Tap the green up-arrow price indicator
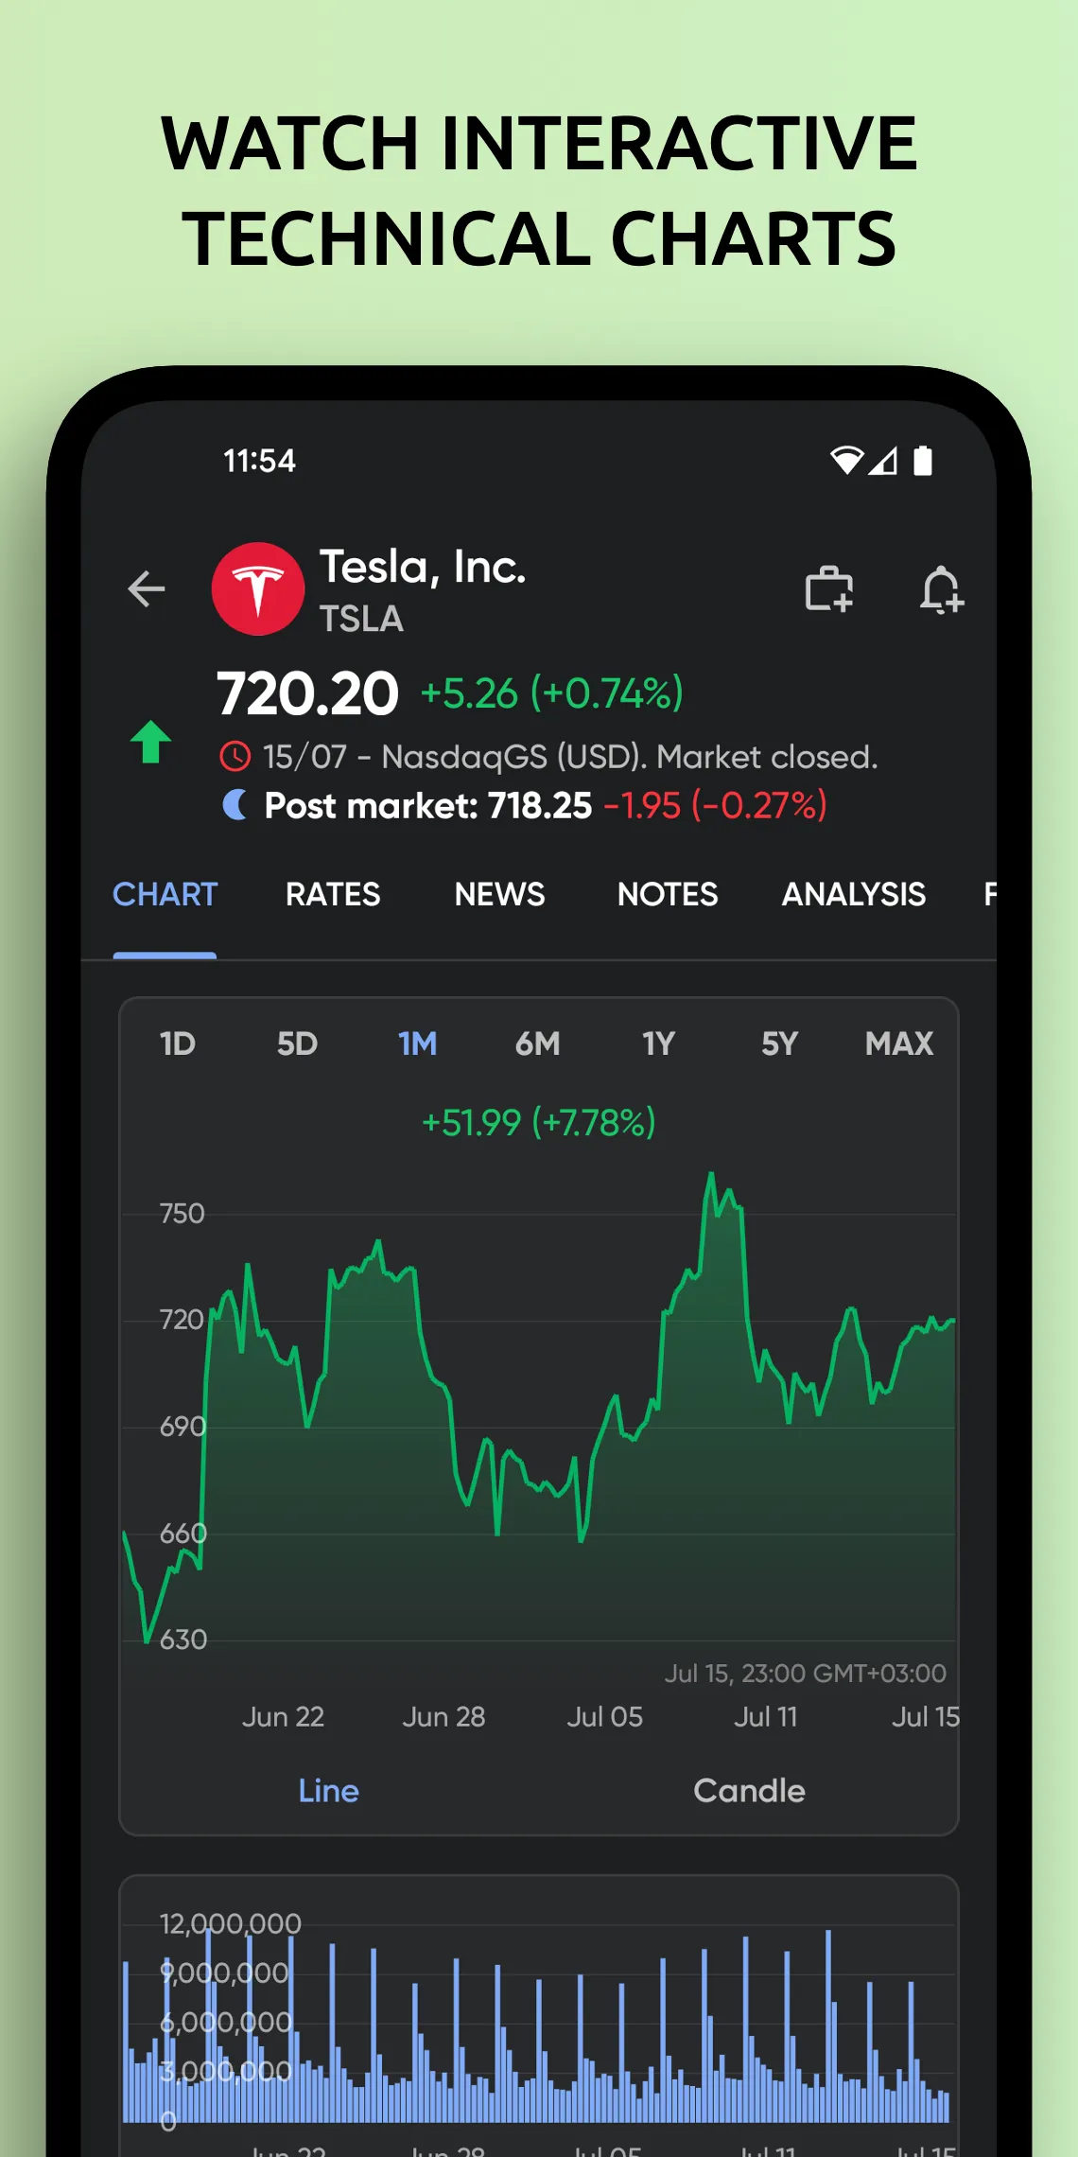1078x2157 pixels. pyautogui.click(x=150, y=742)
